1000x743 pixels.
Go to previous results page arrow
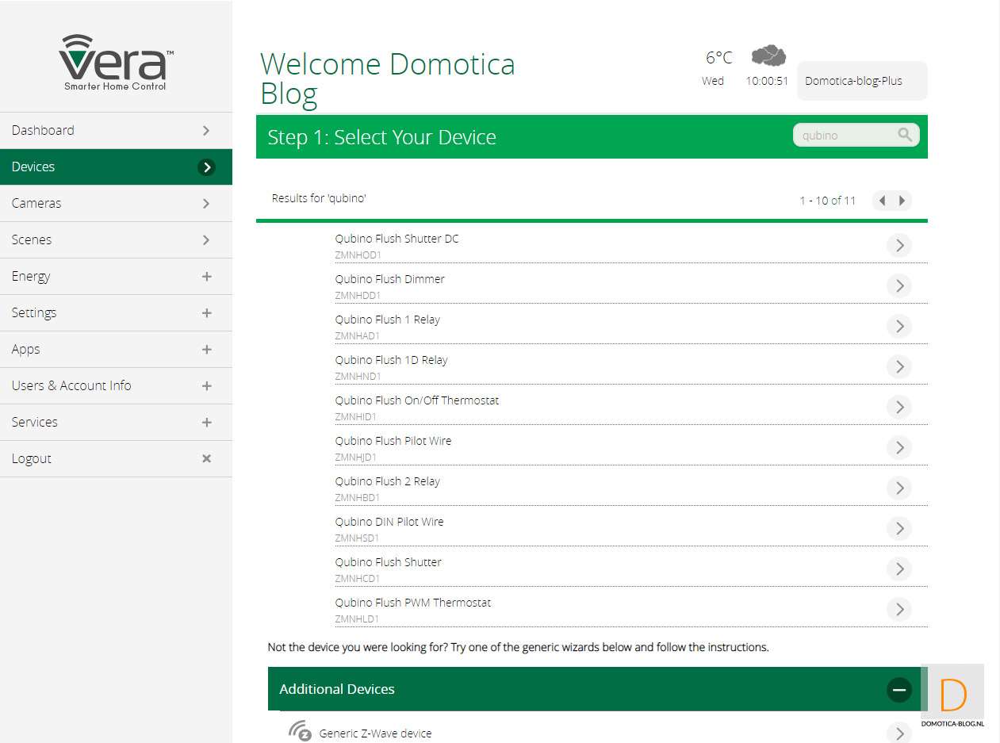(882, 201)
